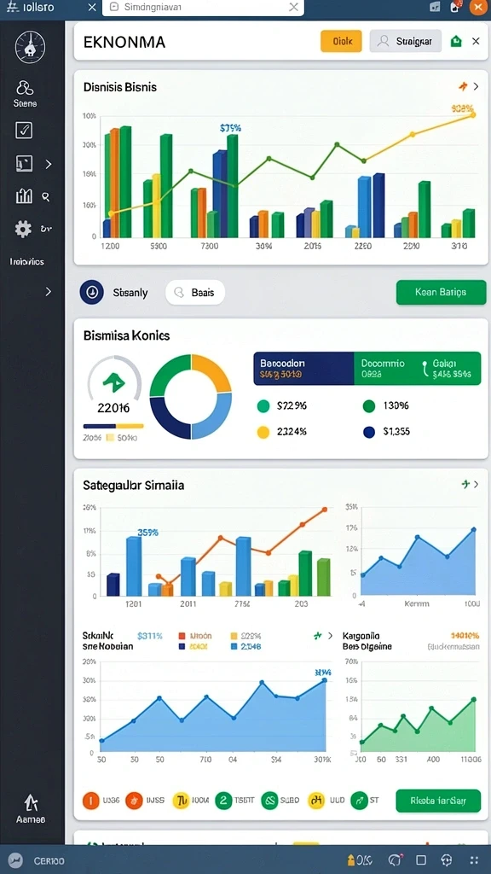Click the green home icon in header
Screen dimensions: 491x874
click(x=456, y=41)
